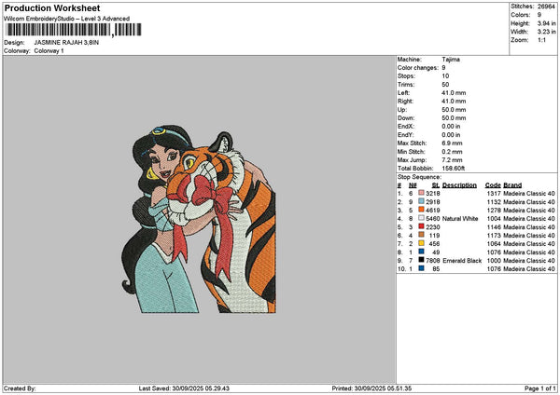Click the stitch count '3218' in row 1
This screenshot has height=395, width=560.
(433, 194)
